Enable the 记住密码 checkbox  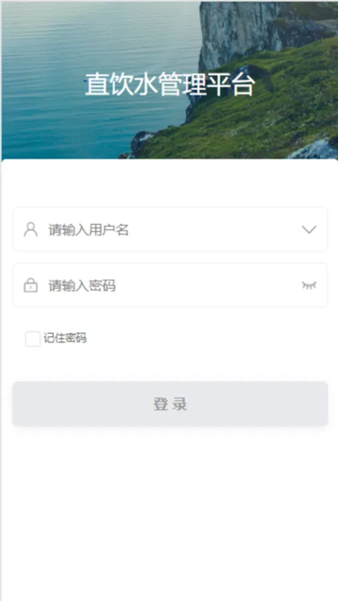[x=33, y=339]
